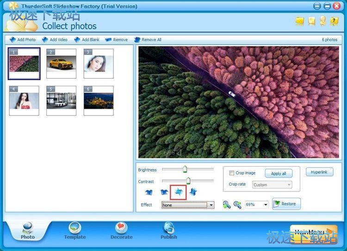
Task: Click Add Photo in the toolbar
Action: 23,40
